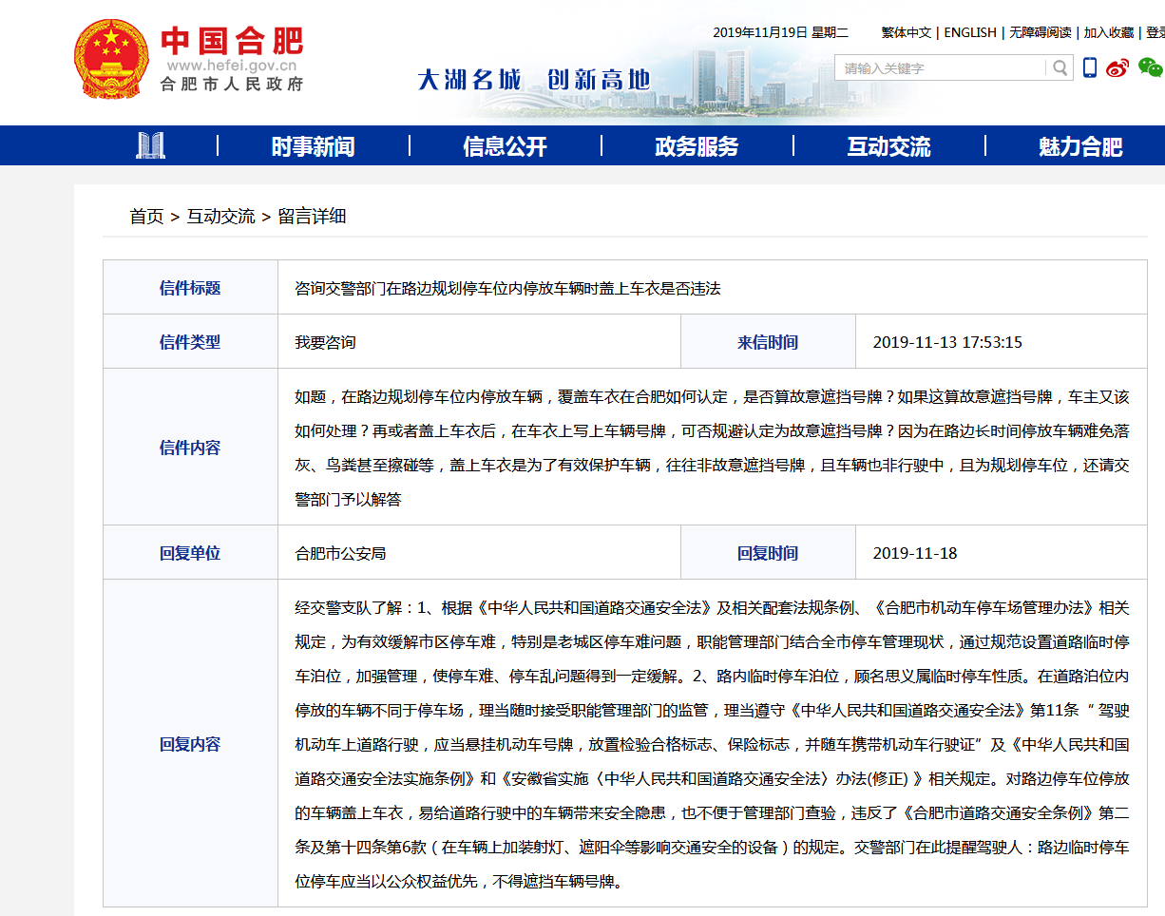
Task: Click the 合肥市人民政府 subtitle
Action: [232, 84]
